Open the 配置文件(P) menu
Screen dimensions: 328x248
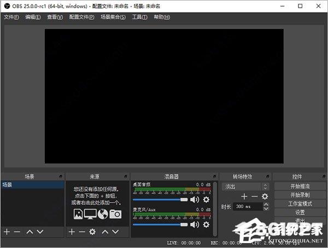tap(81, 17)
